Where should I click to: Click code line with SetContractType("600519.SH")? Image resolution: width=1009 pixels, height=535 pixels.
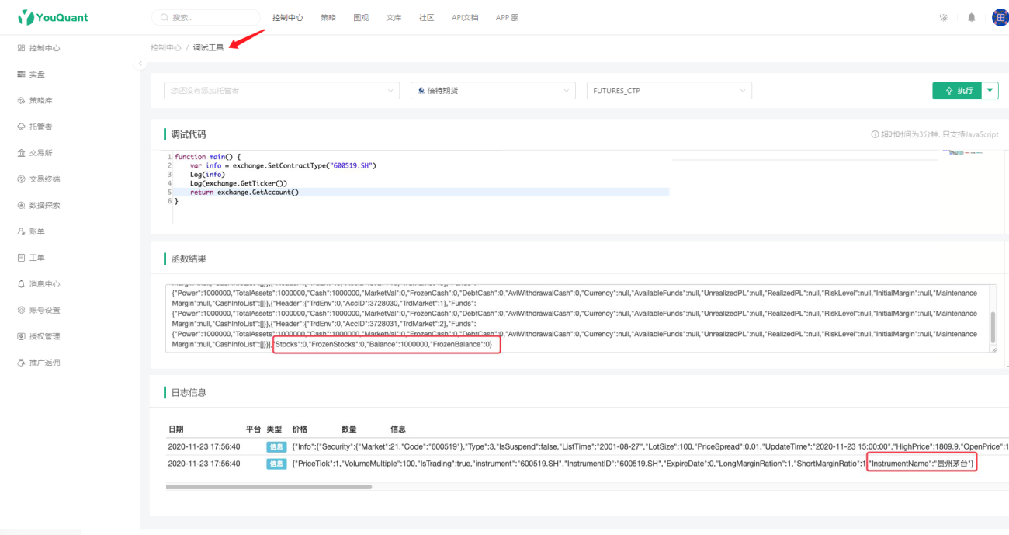[283, 165]
